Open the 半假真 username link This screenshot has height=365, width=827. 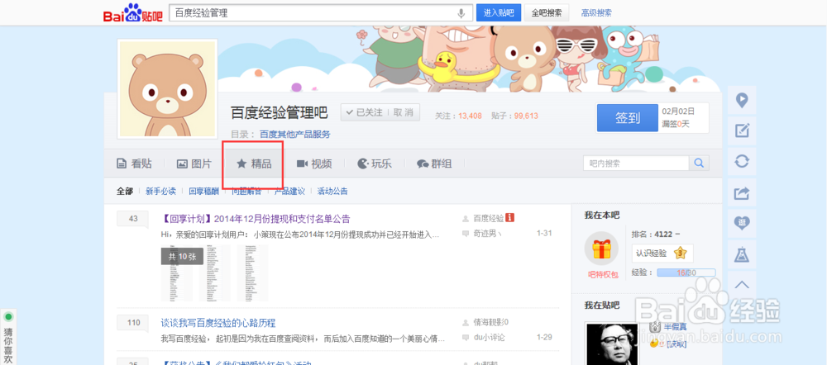click(x=676, y=327)
